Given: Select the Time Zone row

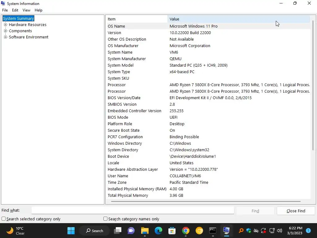Looking at the screenshot, I should [x=208, y=182].
